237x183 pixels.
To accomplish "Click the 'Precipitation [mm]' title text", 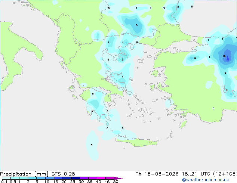I will point(24,174).
